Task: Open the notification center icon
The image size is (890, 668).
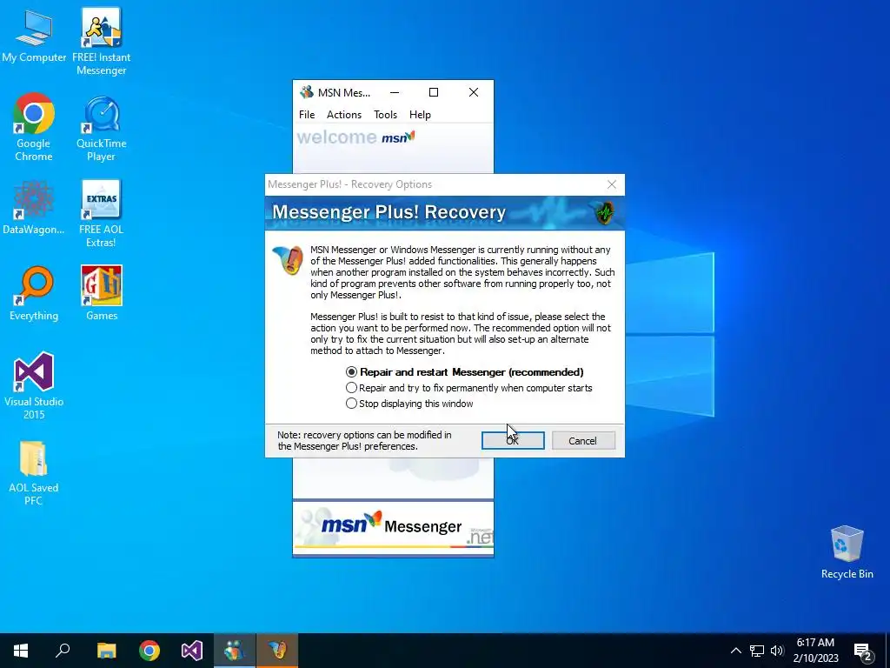Action: tap(863, 651)
